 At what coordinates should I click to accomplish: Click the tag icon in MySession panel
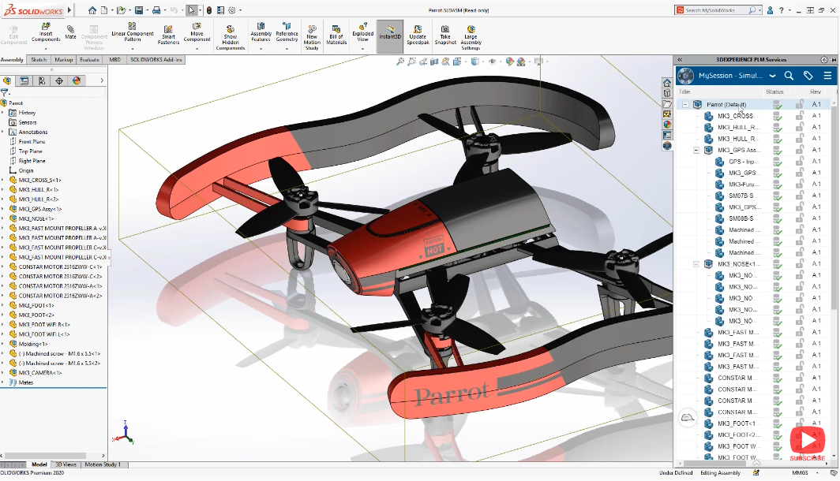click(808, 76)
